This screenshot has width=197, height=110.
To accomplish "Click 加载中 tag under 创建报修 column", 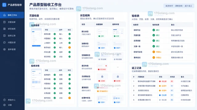I will [x=102, y=48].
